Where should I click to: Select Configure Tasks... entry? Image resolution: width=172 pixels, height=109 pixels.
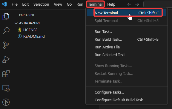click(127, 92)
